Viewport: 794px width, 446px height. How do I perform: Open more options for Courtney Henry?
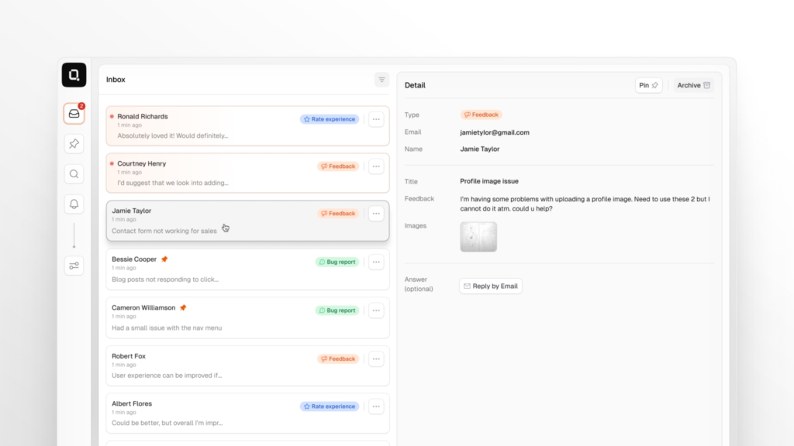tap(376, 166)
